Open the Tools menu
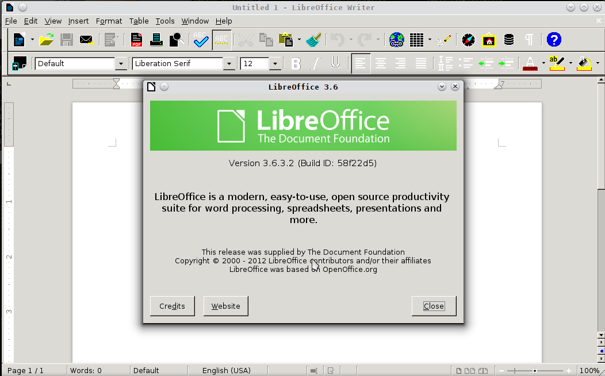This screenshot has width=605, height=376. coord(165,21)
